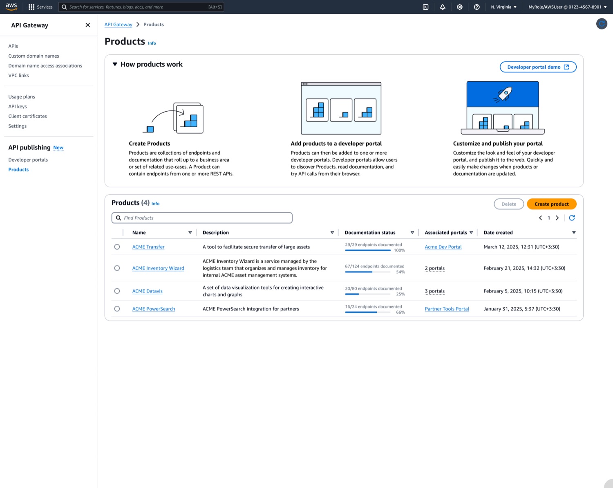Collapse the How products work section
613x488 pixels.
point(115,64)
